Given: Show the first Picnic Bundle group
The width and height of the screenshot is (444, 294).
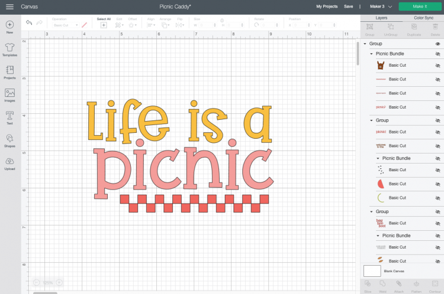Looking at the screenshot, I should point(437,54).
